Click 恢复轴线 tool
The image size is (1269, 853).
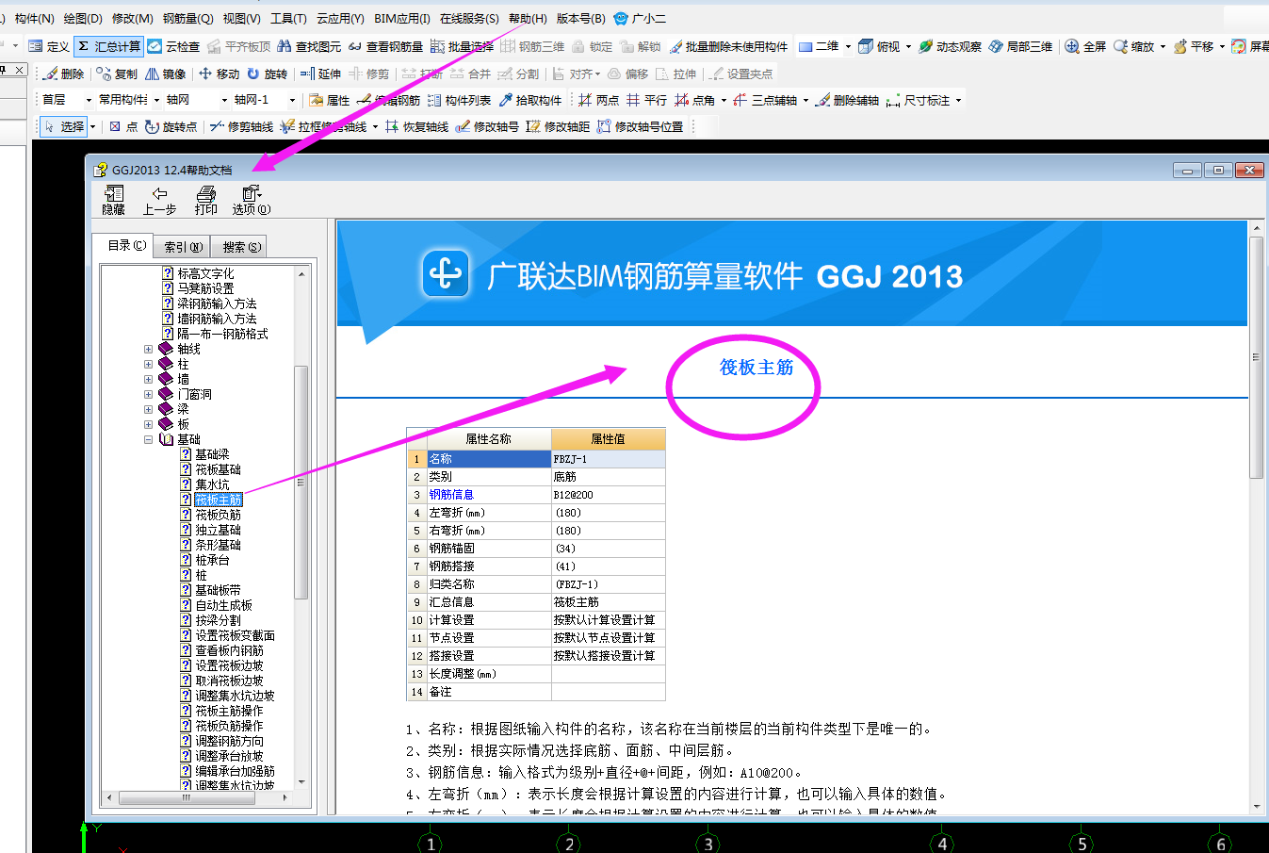[416, 126]
